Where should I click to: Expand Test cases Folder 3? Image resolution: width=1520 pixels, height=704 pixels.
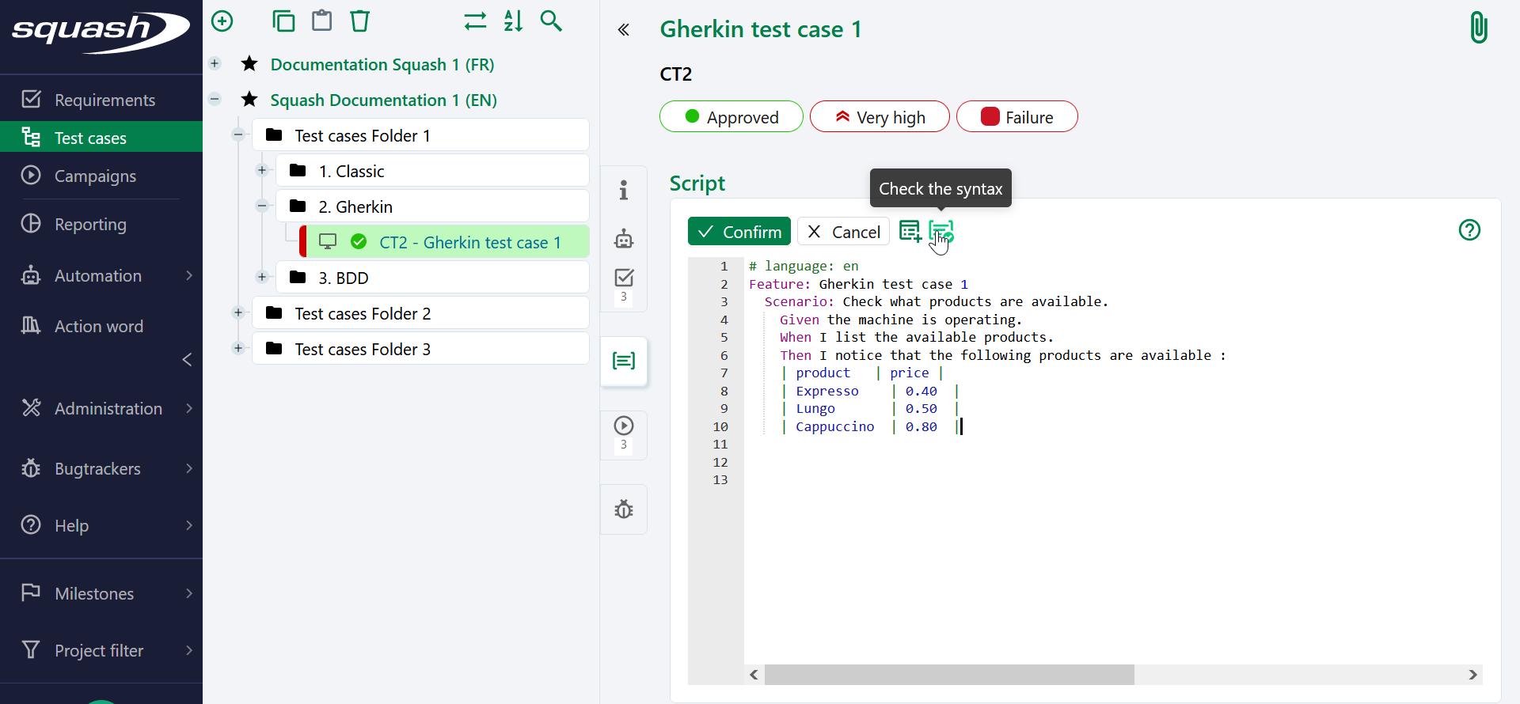(x=238, y=349)
